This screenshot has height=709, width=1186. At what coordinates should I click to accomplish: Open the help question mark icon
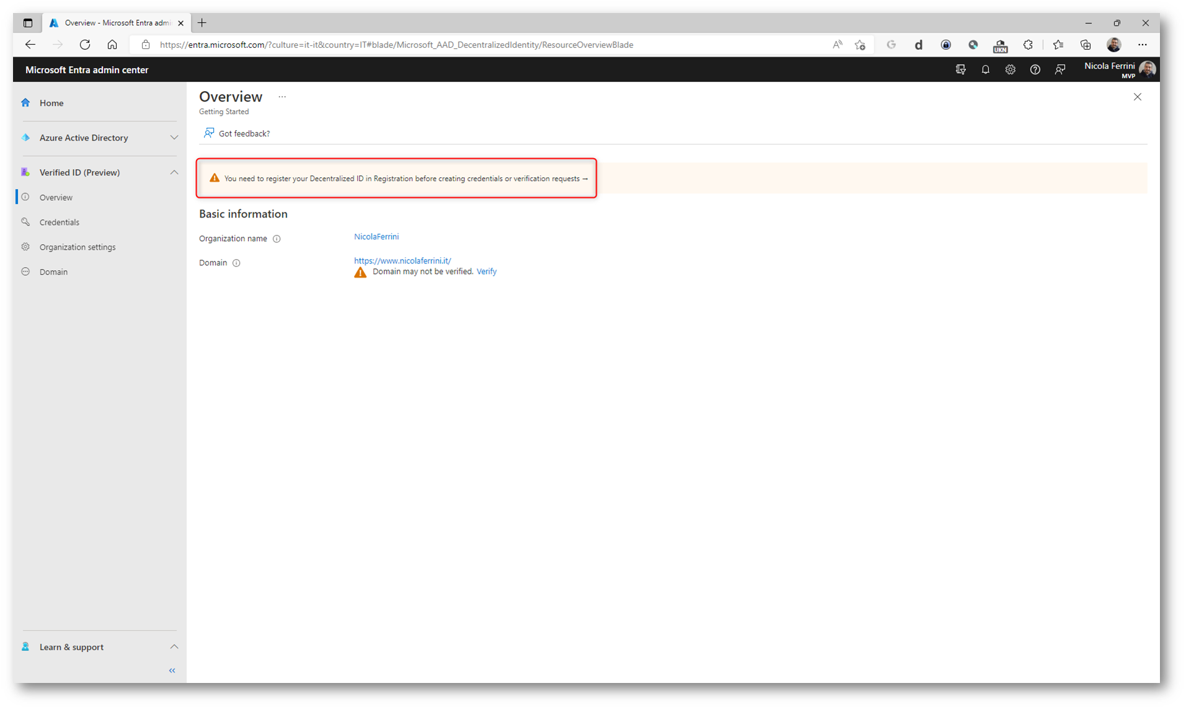[x=1035, y=69]
